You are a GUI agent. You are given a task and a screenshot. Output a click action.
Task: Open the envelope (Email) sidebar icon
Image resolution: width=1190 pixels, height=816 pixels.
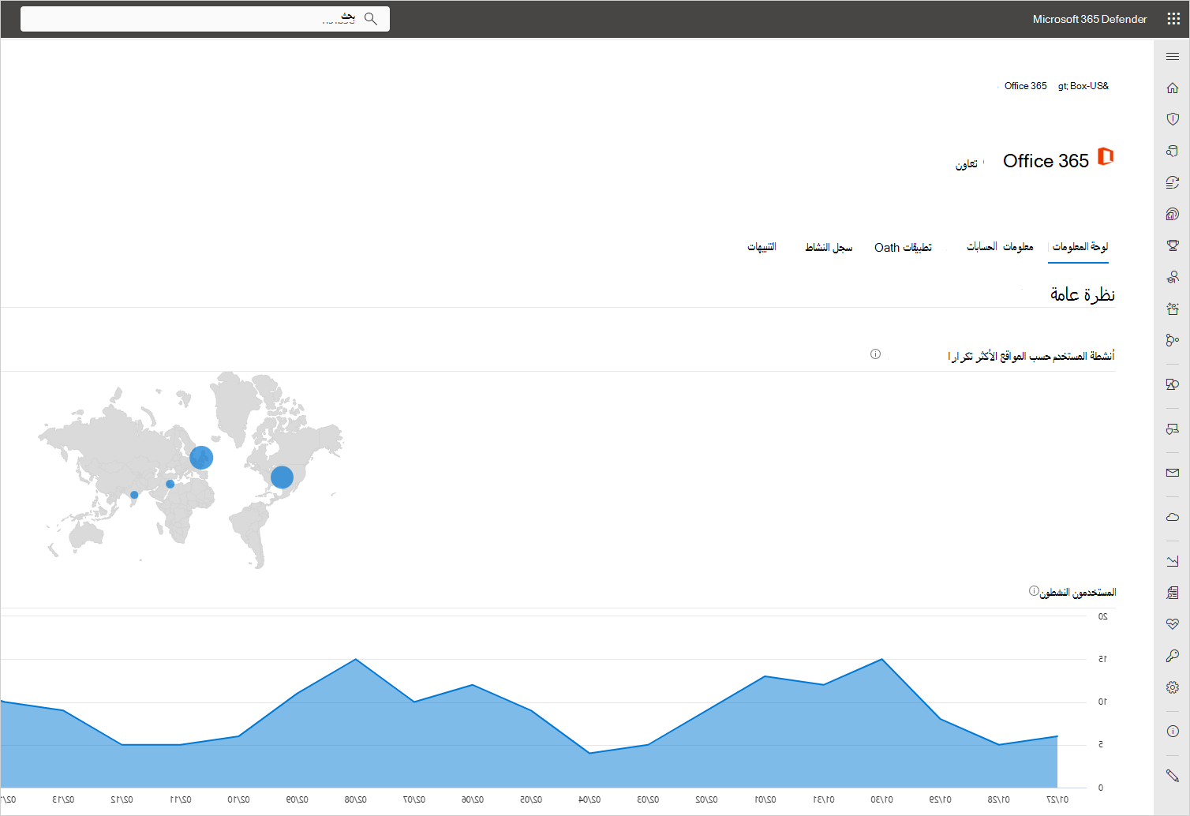click(1173, 473)
